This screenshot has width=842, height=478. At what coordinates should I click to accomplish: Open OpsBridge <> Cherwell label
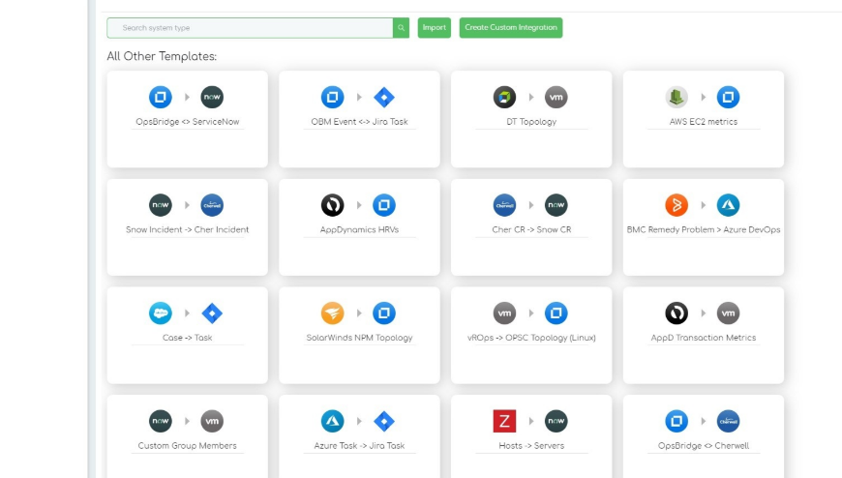tap(704, 446)
